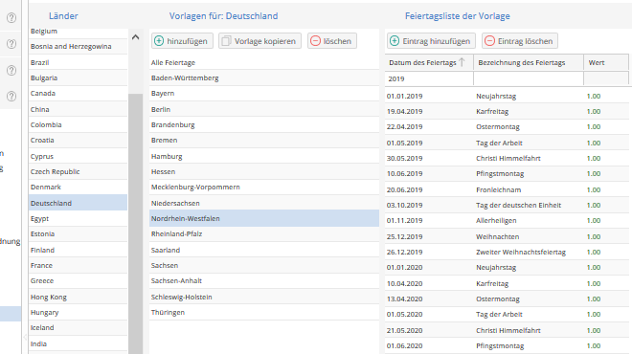
Task: Click the empty Wert filter field
Action: coord(606,78)
